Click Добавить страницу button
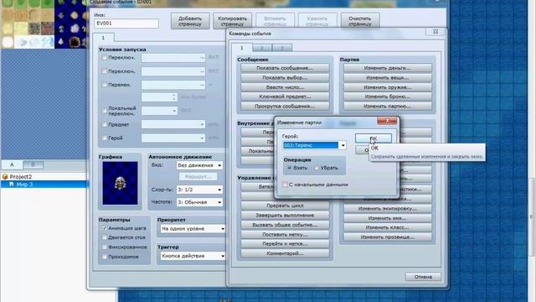Viewport: 536px width, 302px height. click(190, 21)
